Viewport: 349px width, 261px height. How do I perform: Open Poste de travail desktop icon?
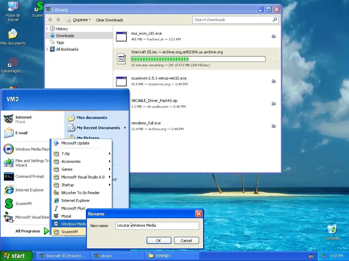(13, 11)
